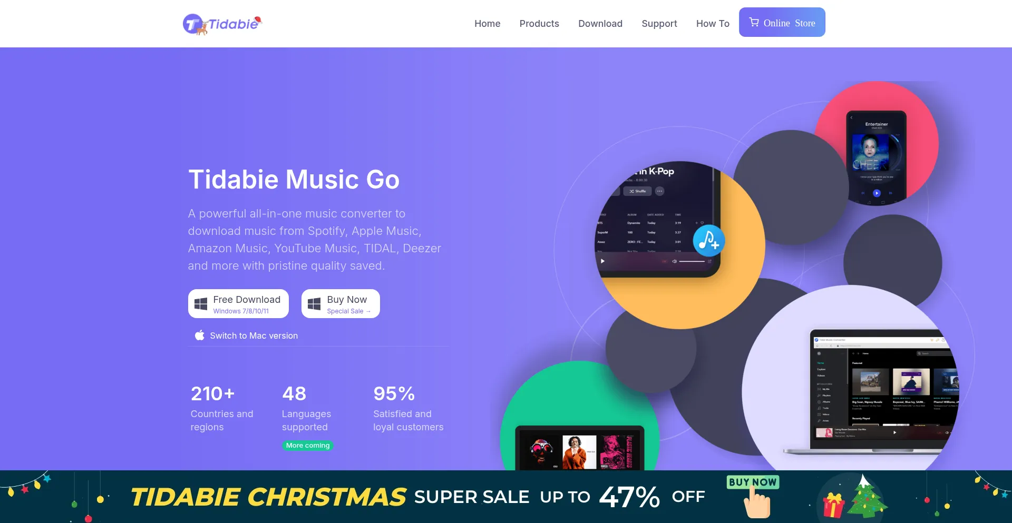The image size is (1012, 523).
Task: Click the Apple icon beside Mac version
Action: coord(199,335)
